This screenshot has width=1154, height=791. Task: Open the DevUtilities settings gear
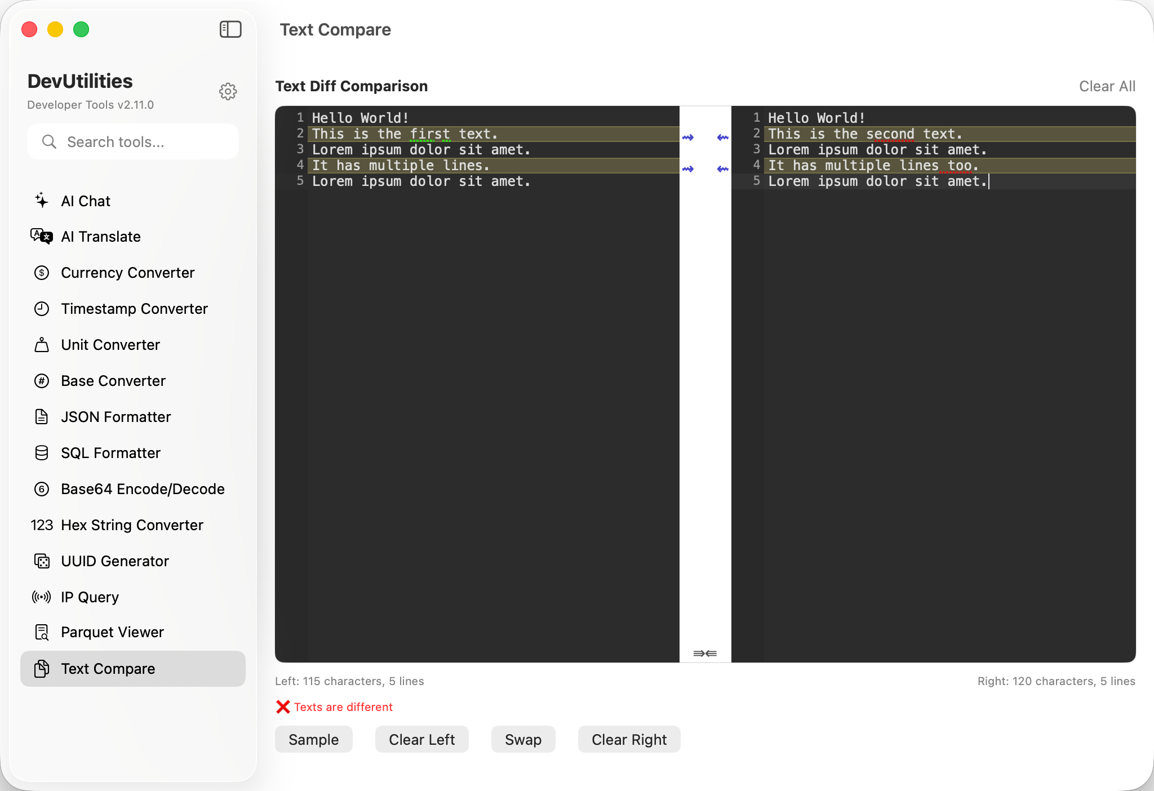click(x=228, y=91)
